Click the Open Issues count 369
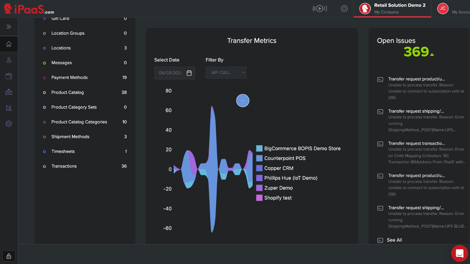The height and width of the screenshot is (264, 470). (416, 52)
